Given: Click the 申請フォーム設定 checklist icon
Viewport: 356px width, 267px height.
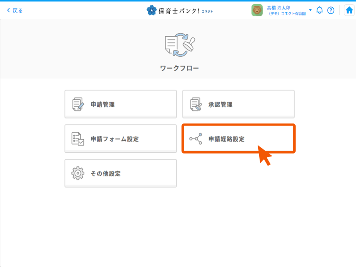Looking at the screenshot, I should [x=78, y=139].
